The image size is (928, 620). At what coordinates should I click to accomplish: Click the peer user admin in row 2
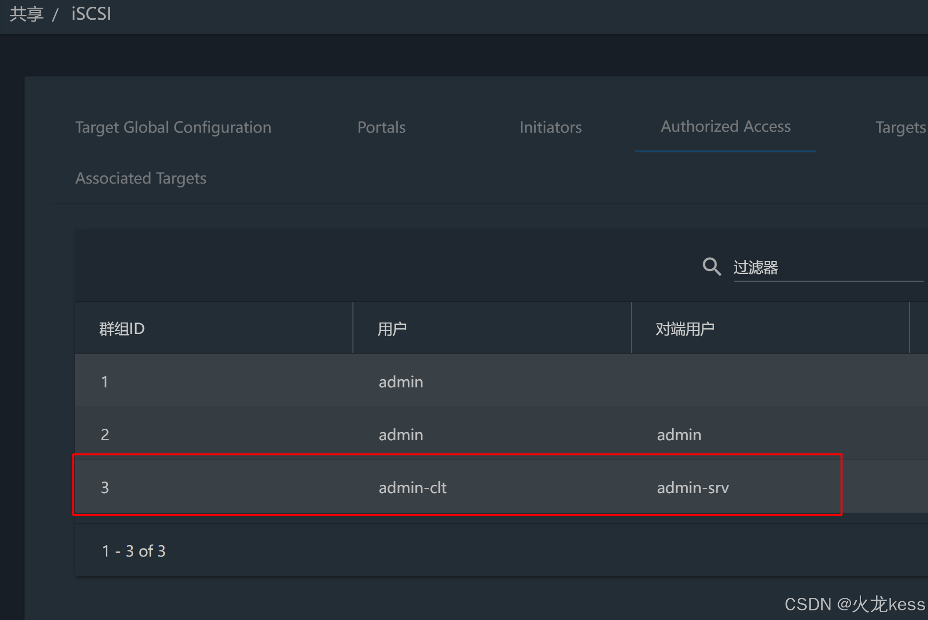pyautogui.click(x=679, y=435)
